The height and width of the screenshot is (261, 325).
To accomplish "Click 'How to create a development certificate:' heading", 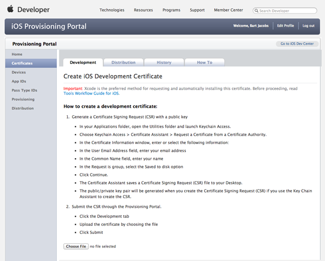I will [110, 107].
